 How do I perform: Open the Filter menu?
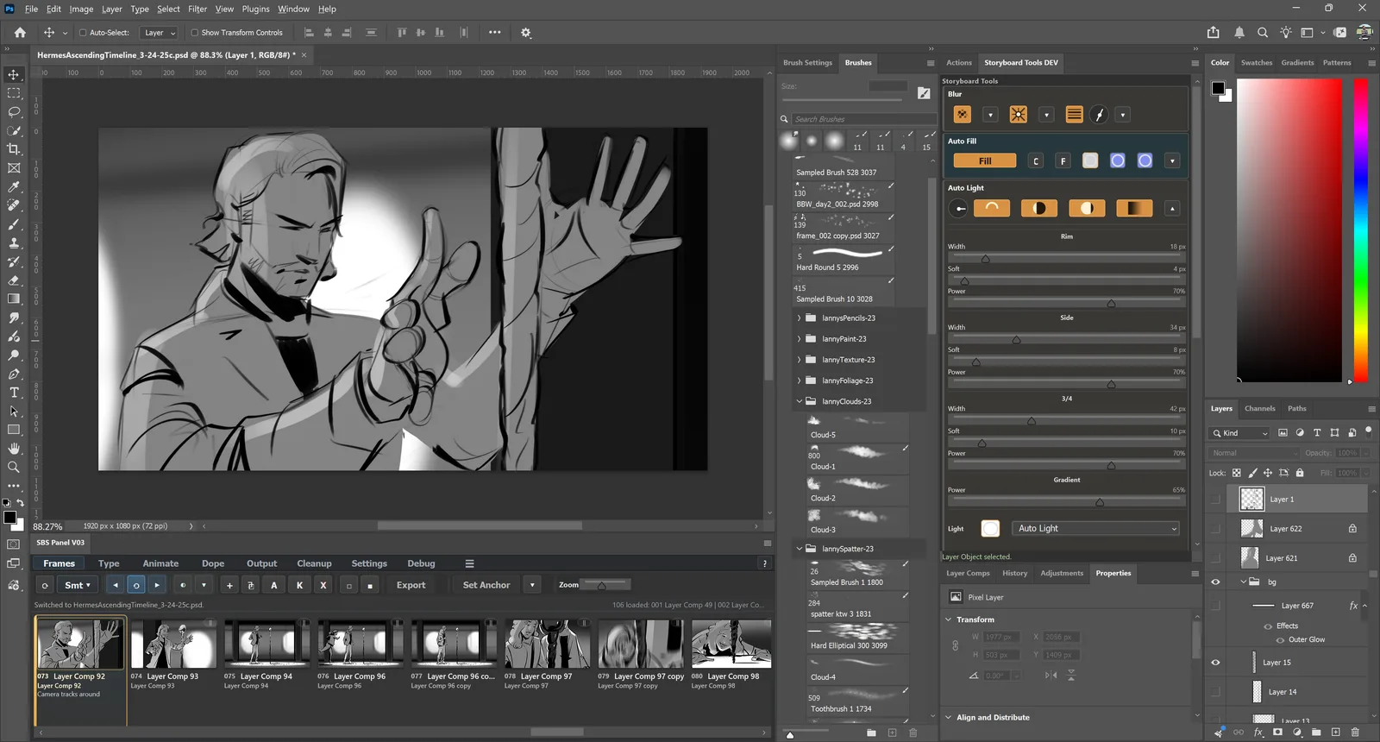click(x=198, y=9)
